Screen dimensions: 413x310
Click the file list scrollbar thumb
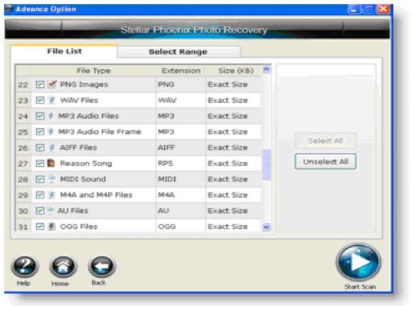pos(267,165)
